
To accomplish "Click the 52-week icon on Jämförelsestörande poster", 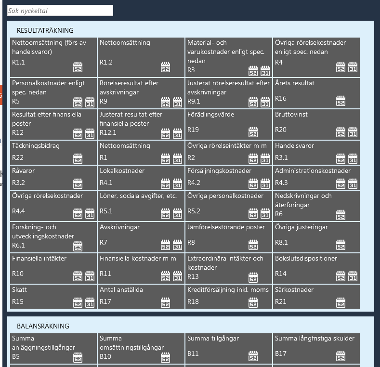I will [x=253, y=245].
